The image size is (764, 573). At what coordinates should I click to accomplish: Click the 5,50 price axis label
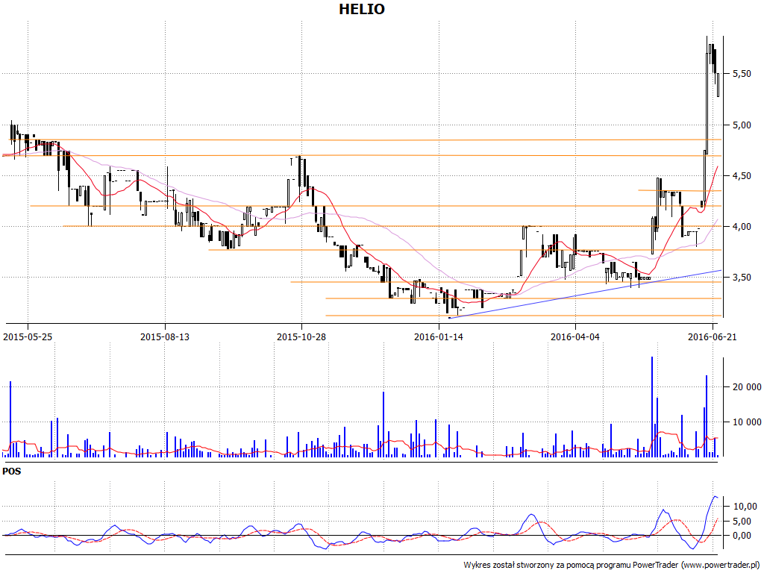click(742, 74)
